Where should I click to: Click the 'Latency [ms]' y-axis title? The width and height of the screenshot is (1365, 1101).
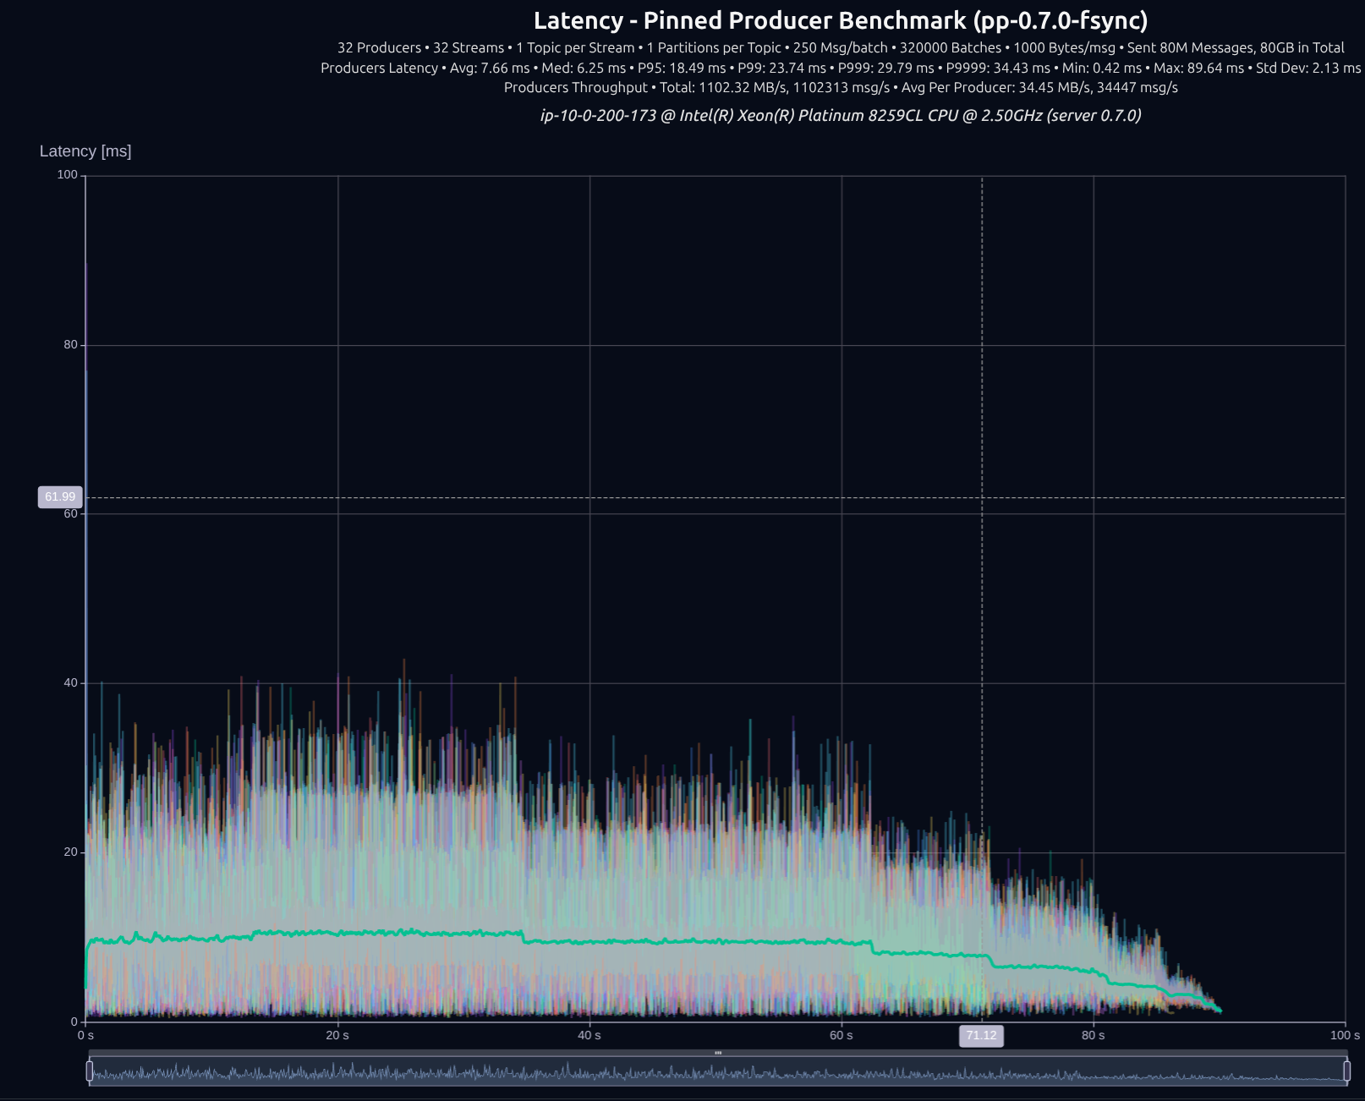tap(85, 151)
